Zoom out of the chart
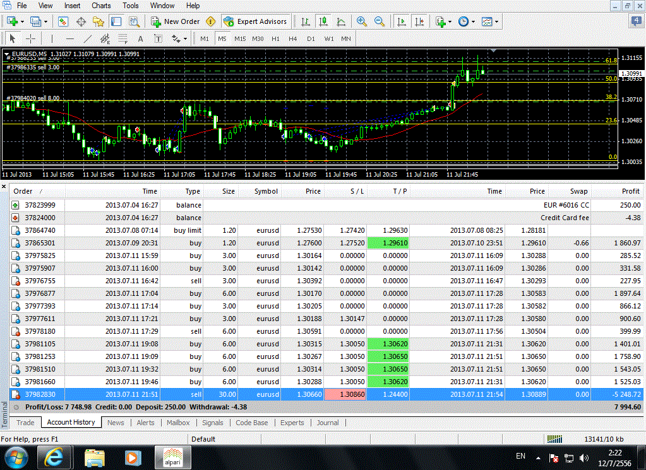 coord(379,21)
